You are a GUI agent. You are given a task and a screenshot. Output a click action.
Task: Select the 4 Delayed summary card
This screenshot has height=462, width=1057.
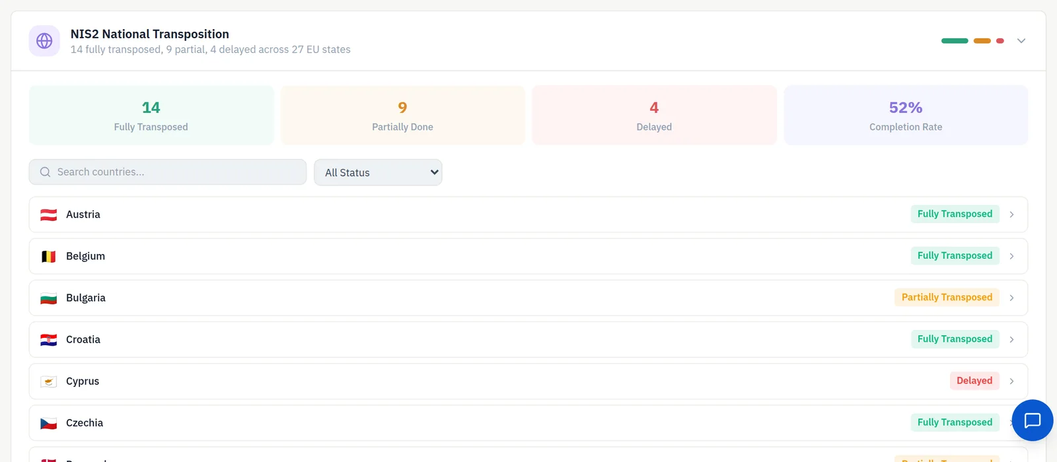654,115
